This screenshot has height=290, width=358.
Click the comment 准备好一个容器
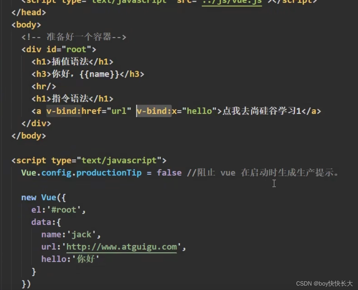coord(74,37)
